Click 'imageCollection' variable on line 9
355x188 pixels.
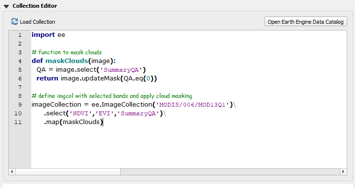[56, 105]
